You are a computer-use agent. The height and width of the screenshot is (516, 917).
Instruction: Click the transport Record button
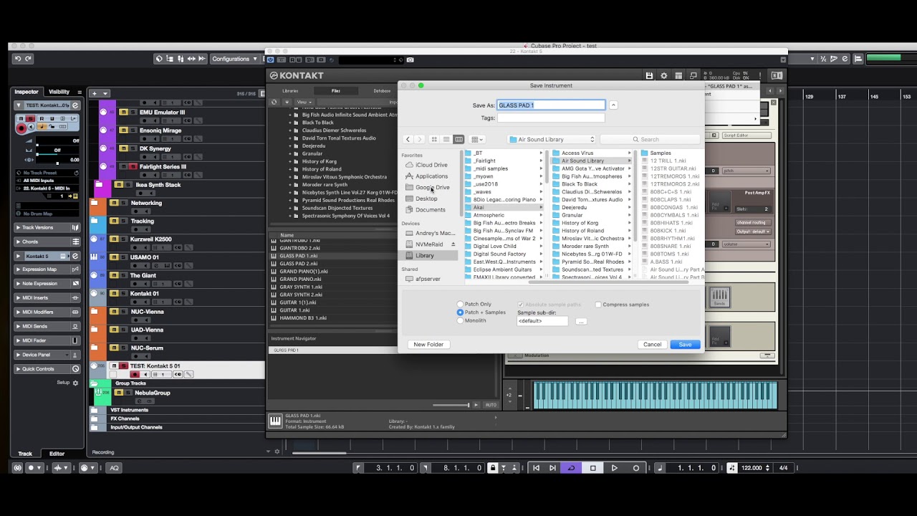click(635, 468)
